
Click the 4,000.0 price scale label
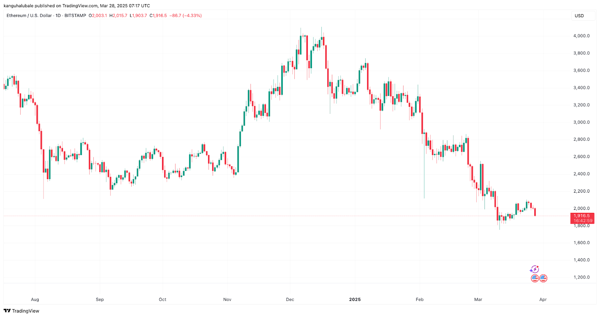click(581, 36)
